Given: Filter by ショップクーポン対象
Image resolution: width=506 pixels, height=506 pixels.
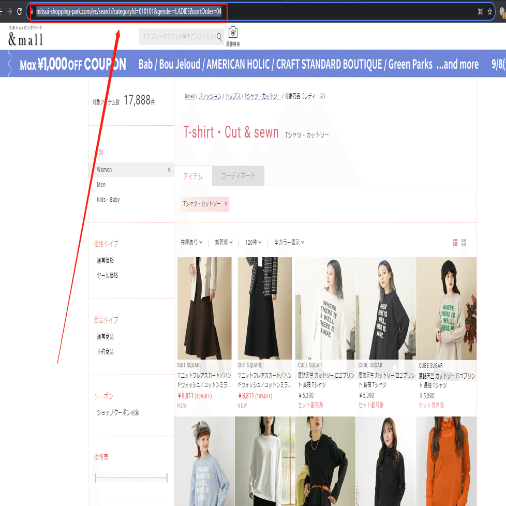Looking at the screenshot, I should click(x=118, y=412).
